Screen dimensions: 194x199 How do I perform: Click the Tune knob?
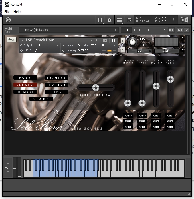(x=132, y=42)
